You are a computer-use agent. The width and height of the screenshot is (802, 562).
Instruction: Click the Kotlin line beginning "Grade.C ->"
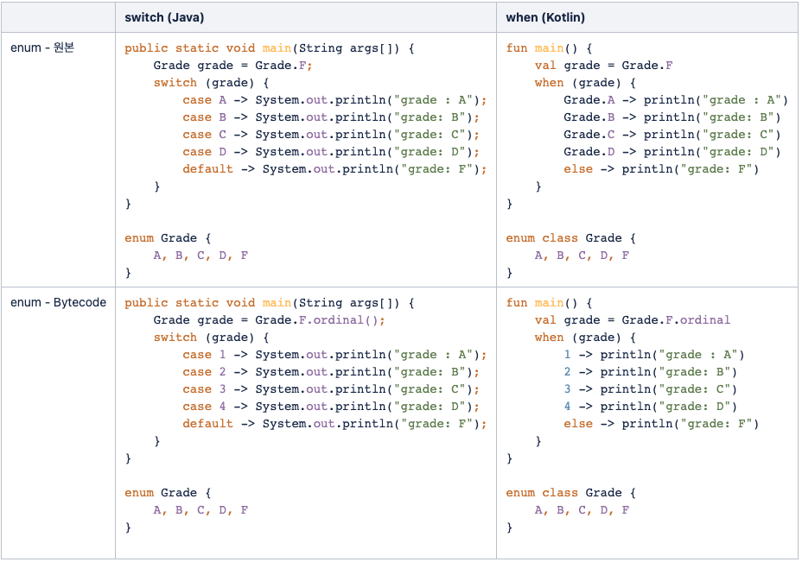pyautogui.click(x=672, y=135)
